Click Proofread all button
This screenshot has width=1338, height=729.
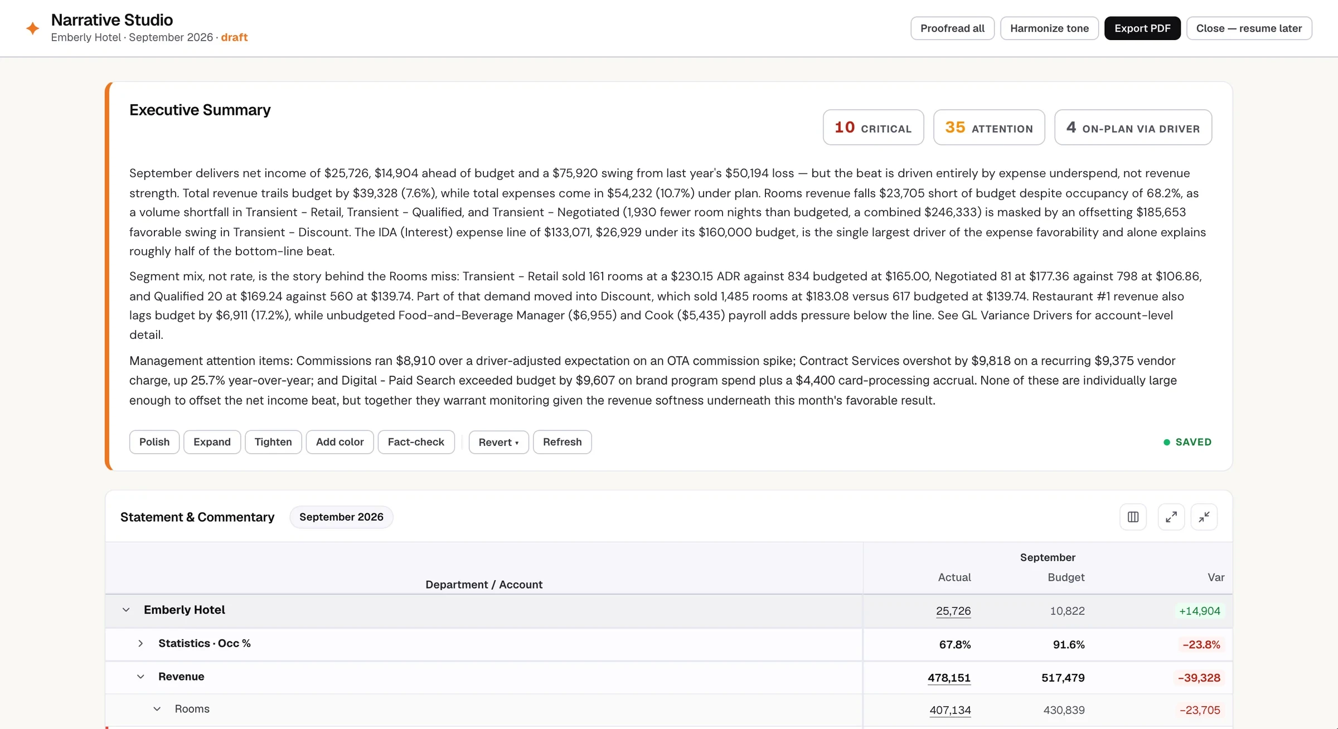(952, 28)
